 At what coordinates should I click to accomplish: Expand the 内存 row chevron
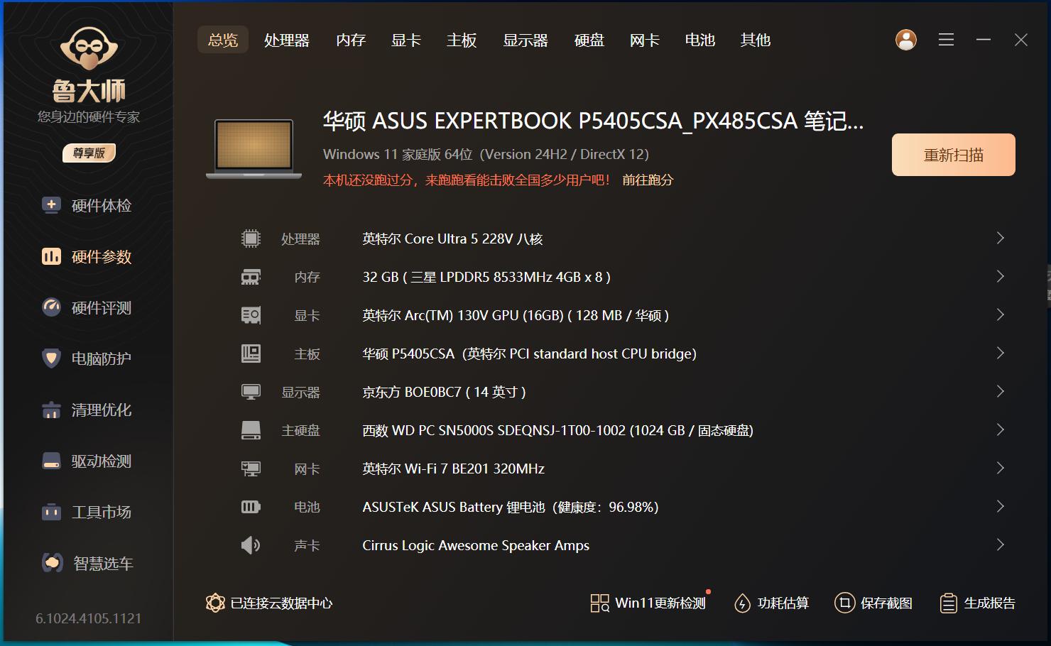point(1000,277)
